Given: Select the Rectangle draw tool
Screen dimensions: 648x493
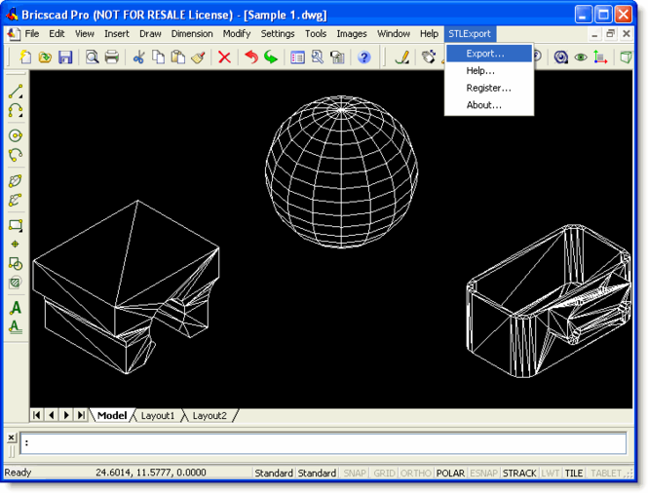Looking at the screenshot, I should [16, 225].
